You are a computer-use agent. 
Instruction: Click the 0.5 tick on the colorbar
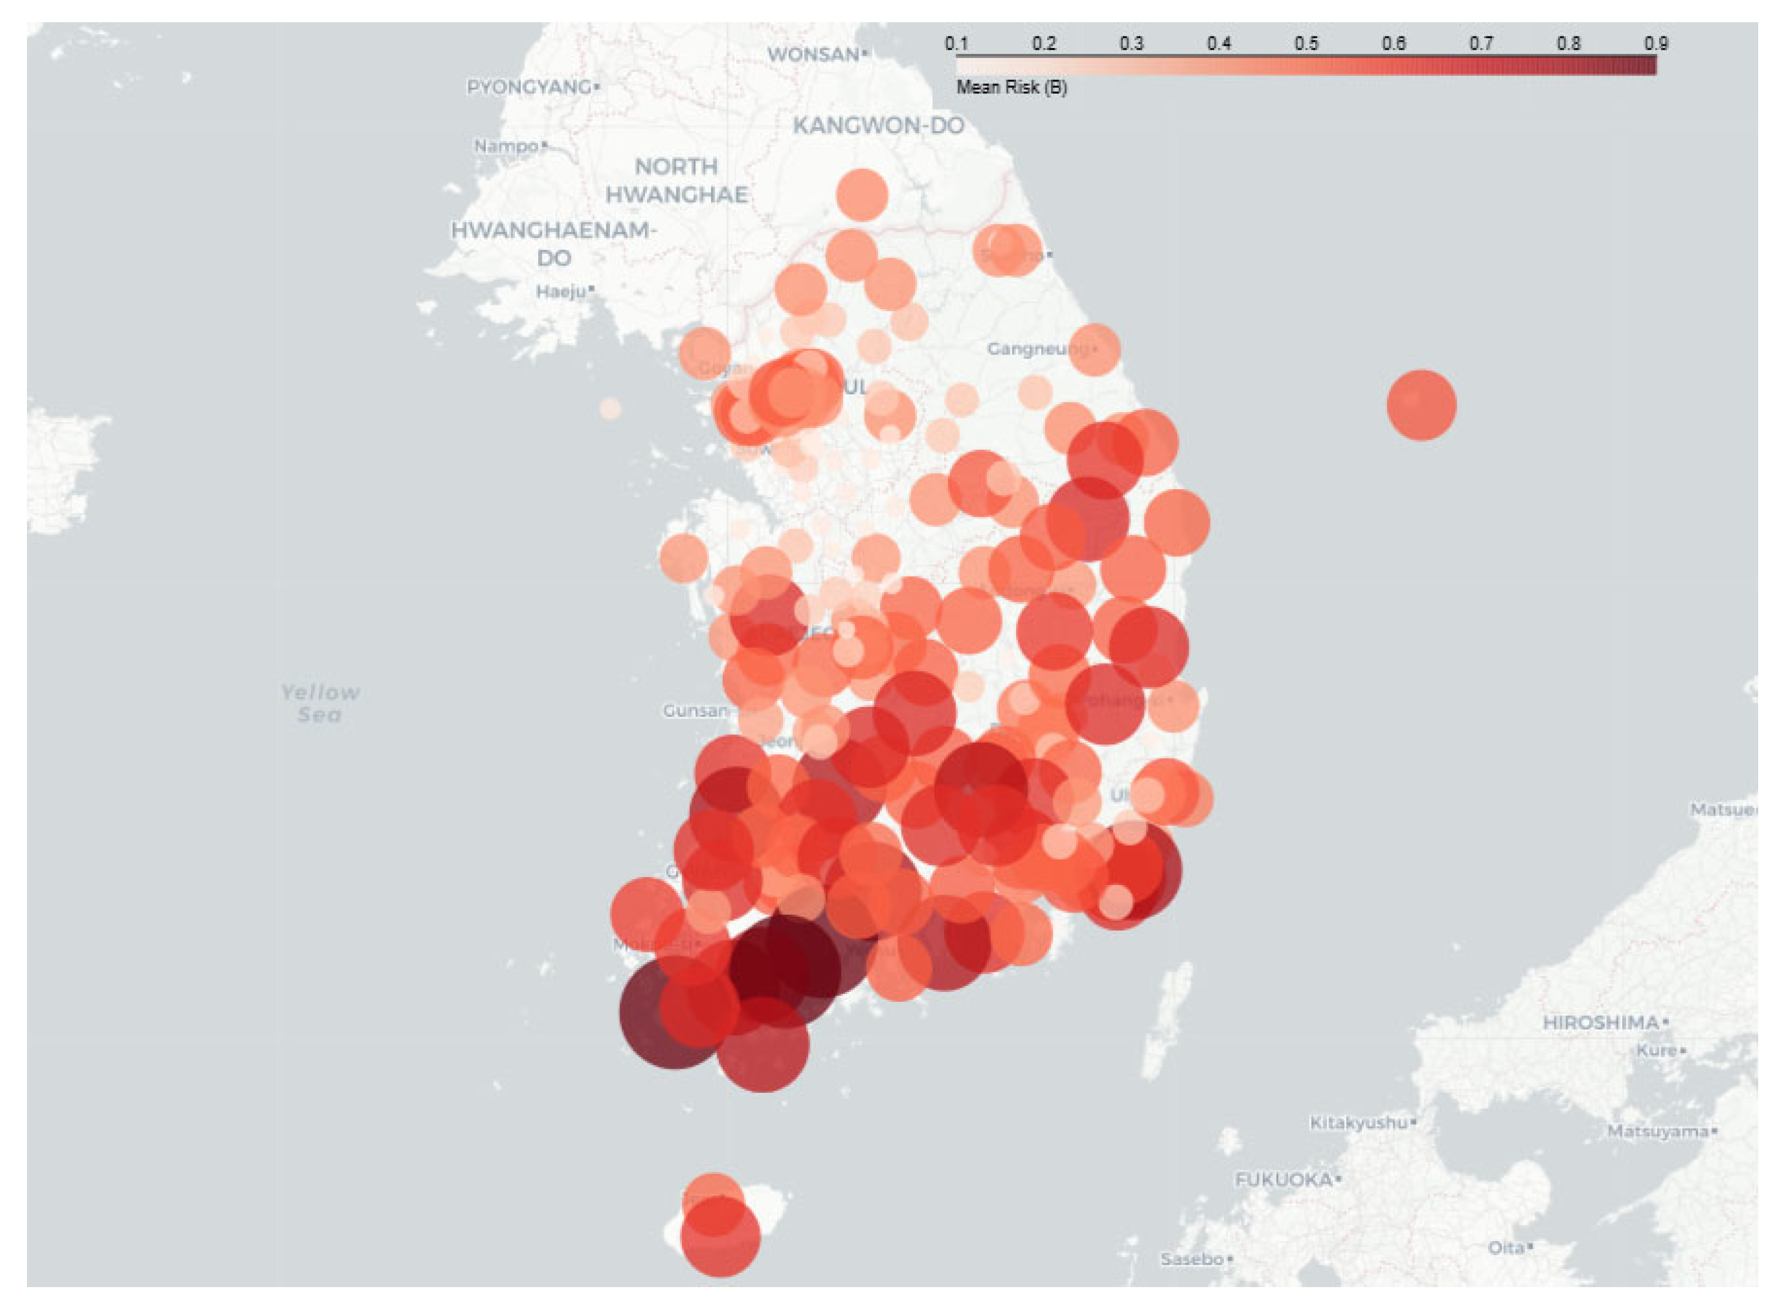coord(1306,44)
